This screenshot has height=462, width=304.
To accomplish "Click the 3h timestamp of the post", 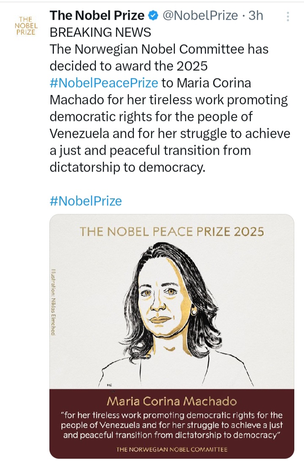I will point(256,16).
